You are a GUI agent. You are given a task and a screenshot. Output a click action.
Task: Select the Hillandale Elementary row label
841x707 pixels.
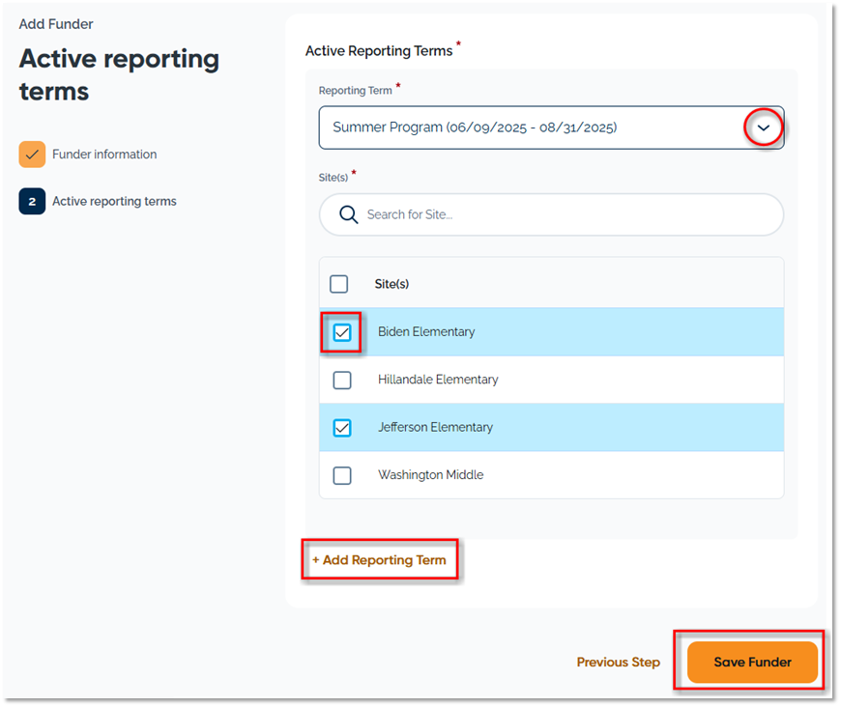click(x=438, y=381)
